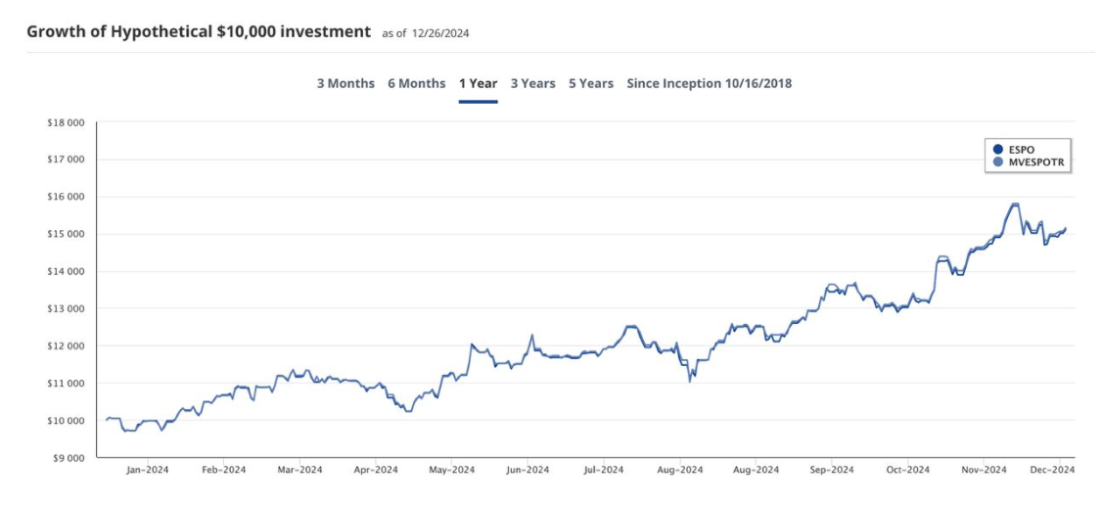
Task: Click the $15 000 y-axis label
Action: 68,234
